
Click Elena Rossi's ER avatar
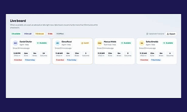(57, 43)
